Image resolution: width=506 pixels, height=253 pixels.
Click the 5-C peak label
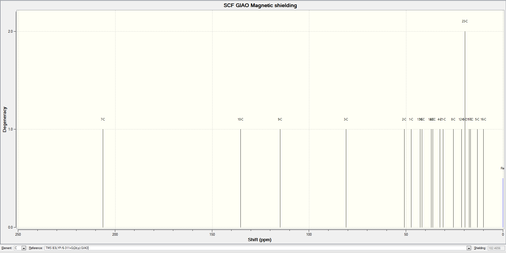click(x=477, y=119)
